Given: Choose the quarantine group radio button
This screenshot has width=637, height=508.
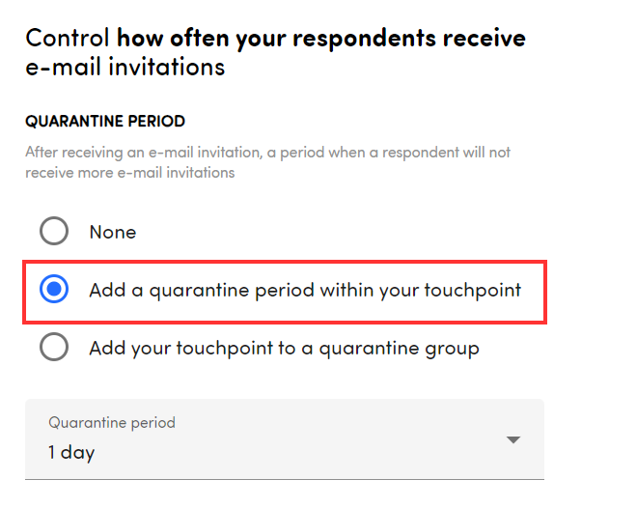Looking at the screenshot, I should (54, 348).
